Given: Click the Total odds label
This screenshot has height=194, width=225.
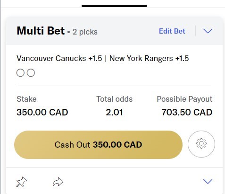Looking at the screenshot, I should tap(115, 99).
